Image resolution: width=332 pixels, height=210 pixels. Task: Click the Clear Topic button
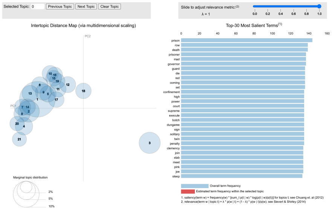point(109,6)
